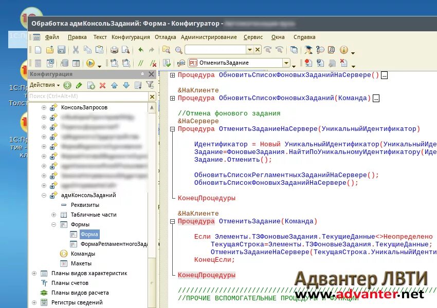437x308 pixels.
Task: Open the Сервис menu
Action: 253,37
